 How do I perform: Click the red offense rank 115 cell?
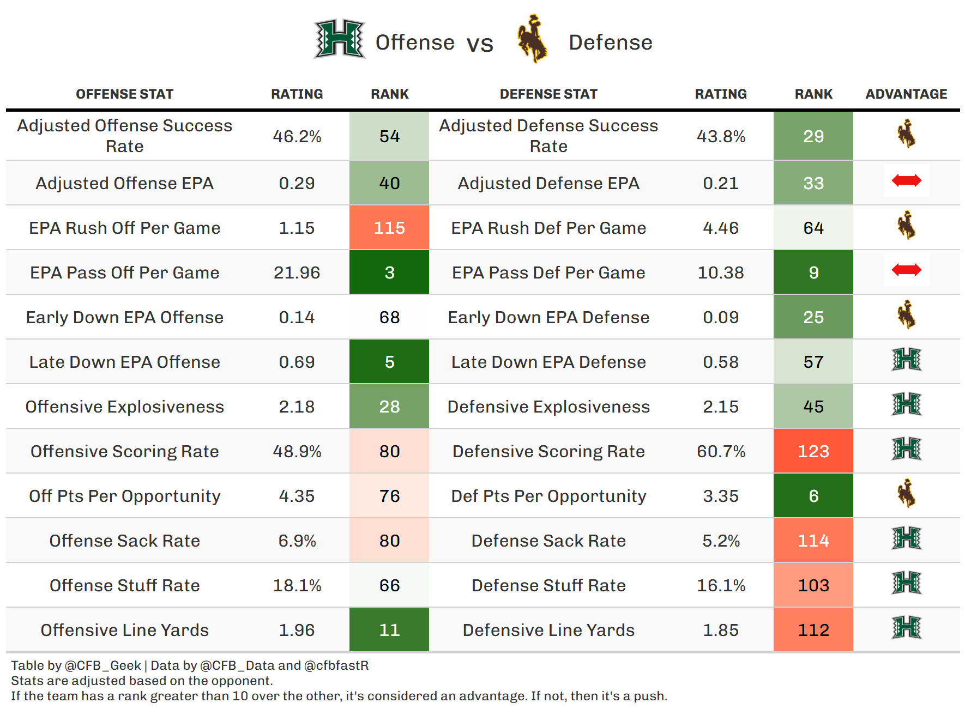click(x=389, y=228)
